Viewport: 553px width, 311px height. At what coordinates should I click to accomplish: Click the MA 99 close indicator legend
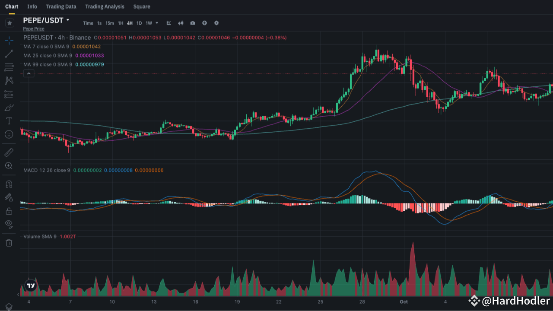tap(48, 64)
